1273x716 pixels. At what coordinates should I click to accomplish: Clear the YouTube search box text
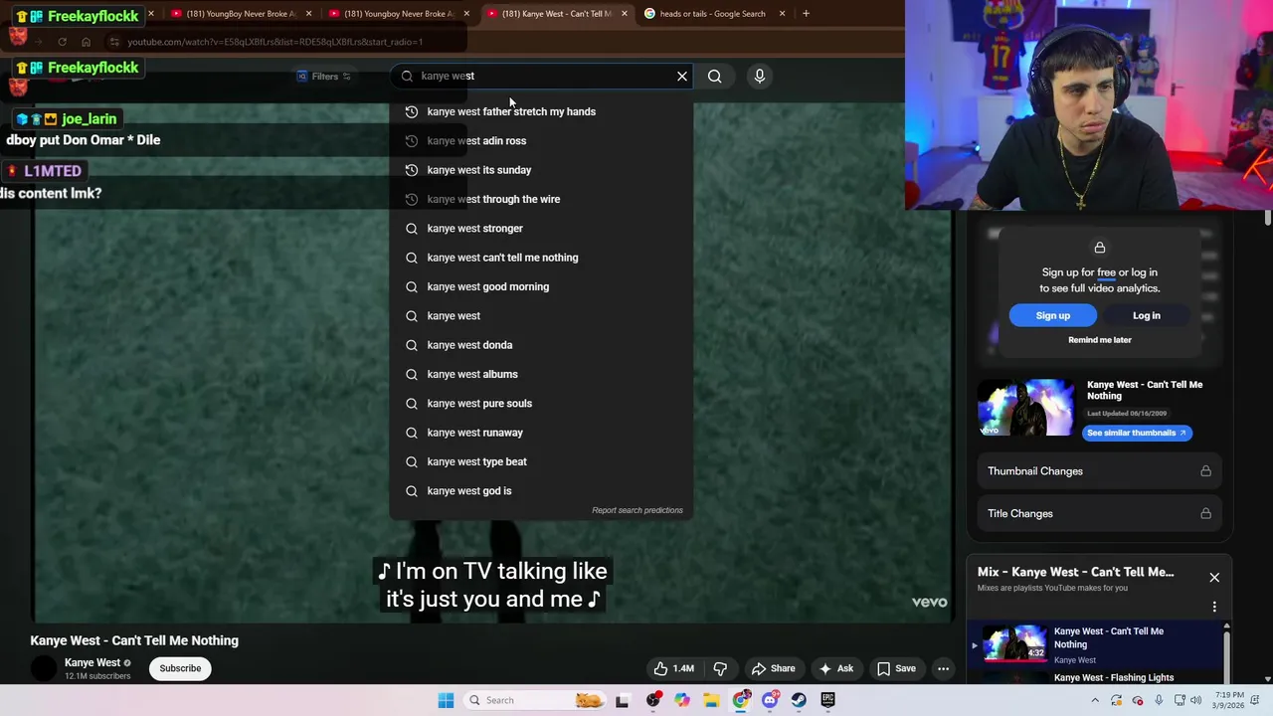(682, 76)
